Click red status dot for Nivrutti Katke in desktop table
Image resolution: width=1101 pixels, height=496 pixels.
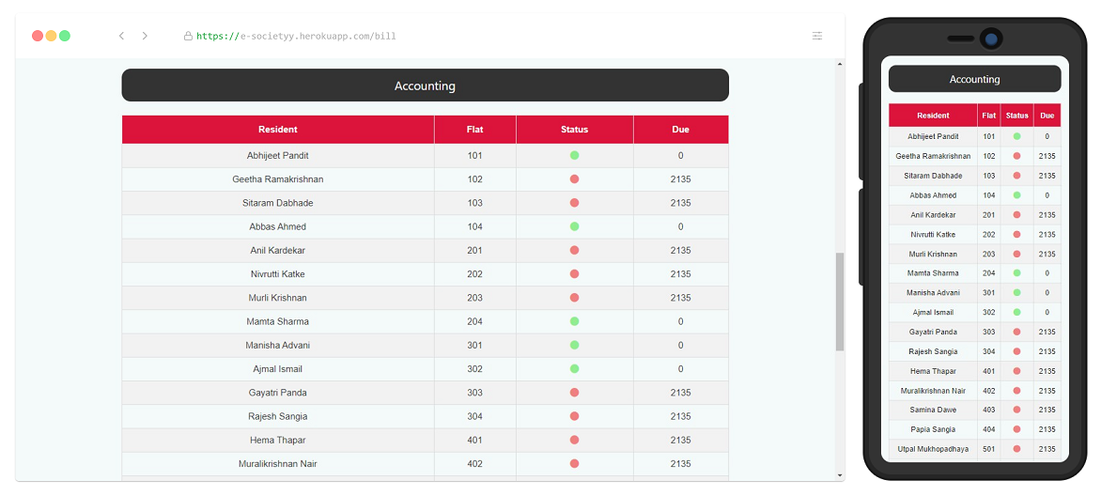pos(574,274)
